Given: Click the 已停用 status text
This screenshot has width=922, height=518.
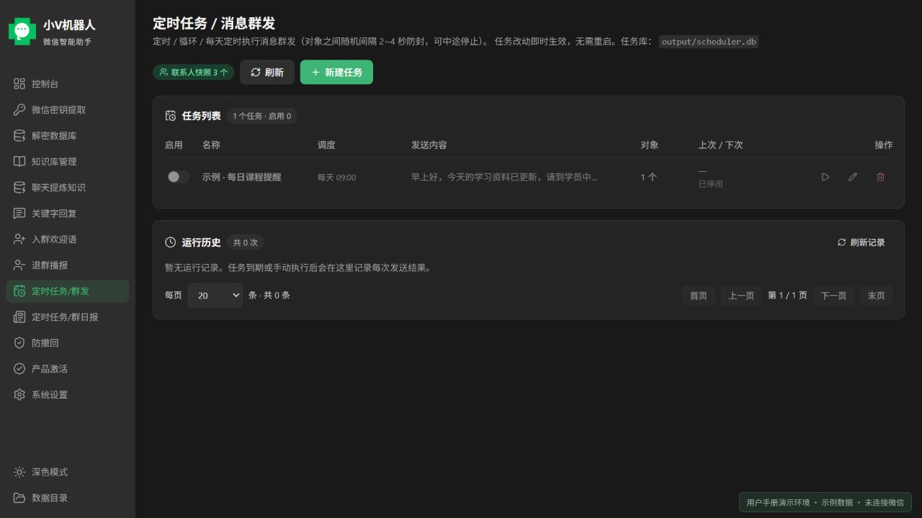Looking at the screenshot, I should (x=710, y=184).
